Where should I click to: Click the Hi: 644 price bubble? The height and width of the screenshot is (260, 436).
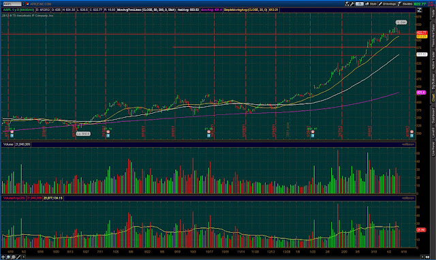[401, 22]
